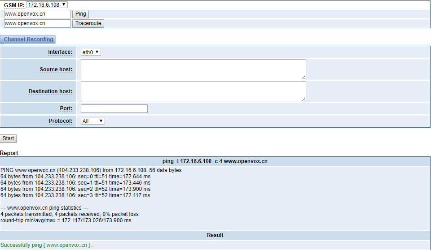
Task: Click the ping statistics separator line
Action: [44, 208]
